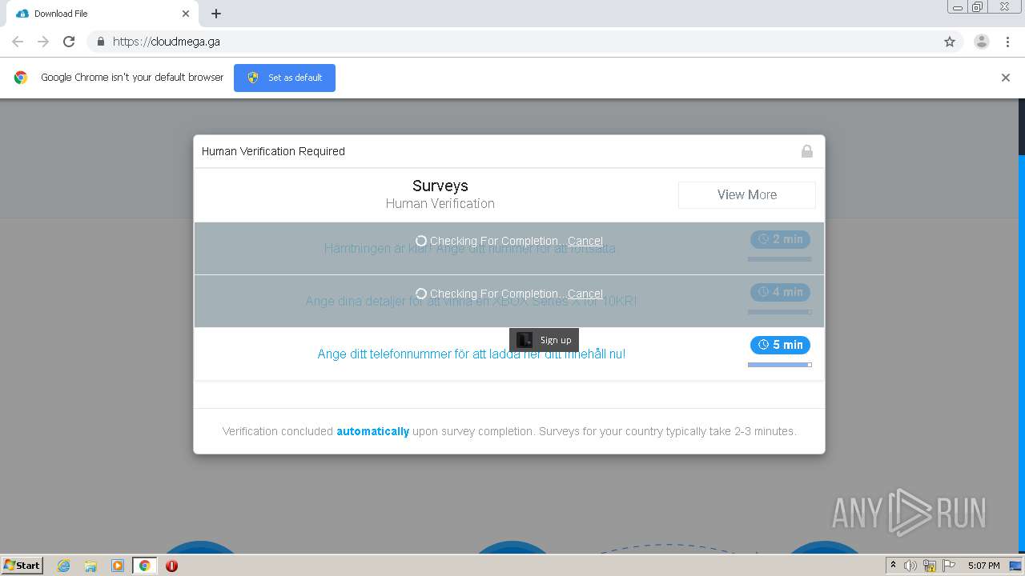Click the 2 min time badge
This screenshot has height=576, width=1025.
pos(780,239)
